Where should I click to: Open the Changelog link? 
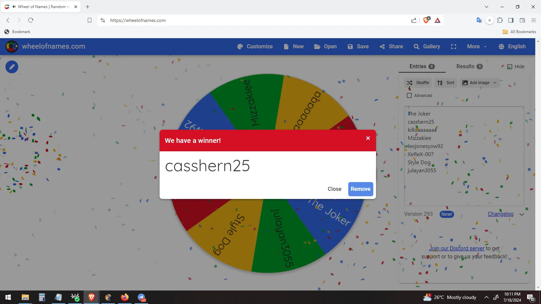(500, 214)
